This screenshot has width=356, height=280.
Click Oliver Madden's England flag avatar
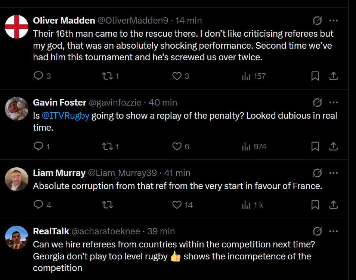pos(17,27)
